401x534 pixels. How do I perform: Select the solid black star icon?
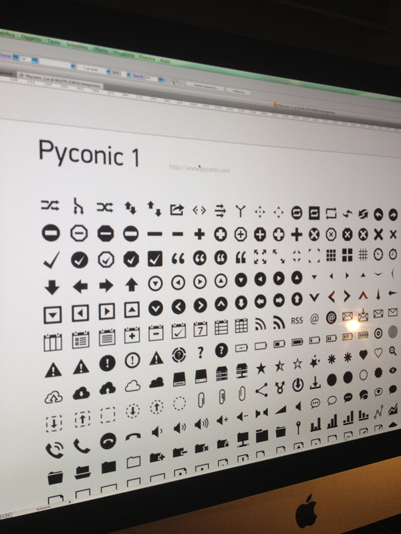point(261,368)
